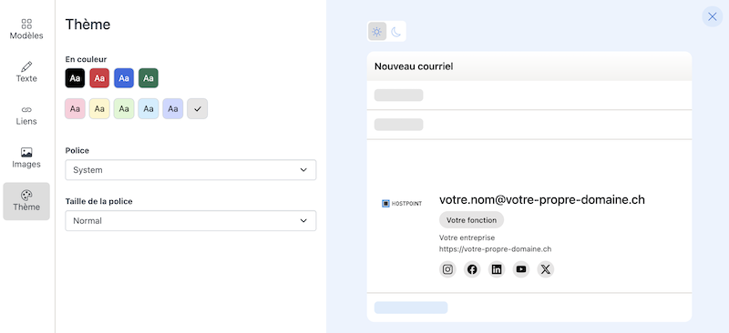
Task: Close the signature editor with X button
Action: (713, 16)
